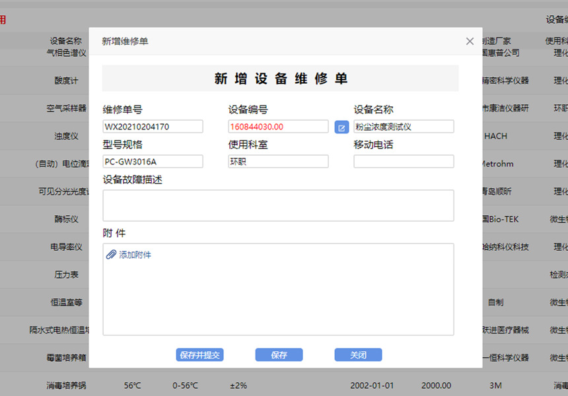Click the empty 移动电话 input field
The height and width of the screenshot is (396, 568).
click(x=404, y=161)
